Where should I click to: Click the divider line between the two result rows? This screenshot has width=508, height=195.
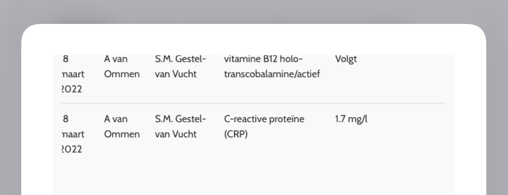point(254,103)
